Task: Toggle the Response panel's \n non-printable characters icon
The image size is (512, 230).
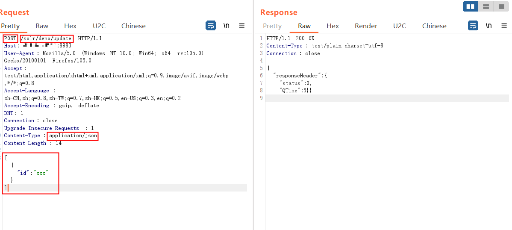Action: point(488,26)
